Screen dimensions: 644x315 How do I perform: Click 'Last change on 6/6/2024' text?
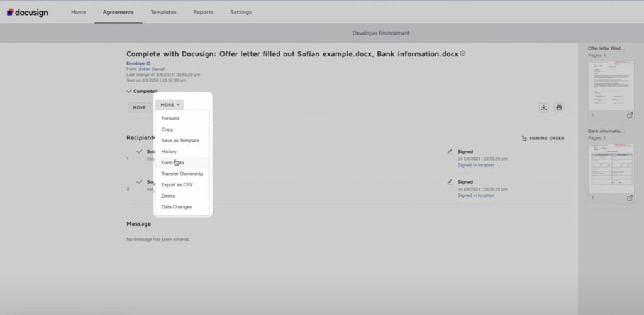click(163, 75)
